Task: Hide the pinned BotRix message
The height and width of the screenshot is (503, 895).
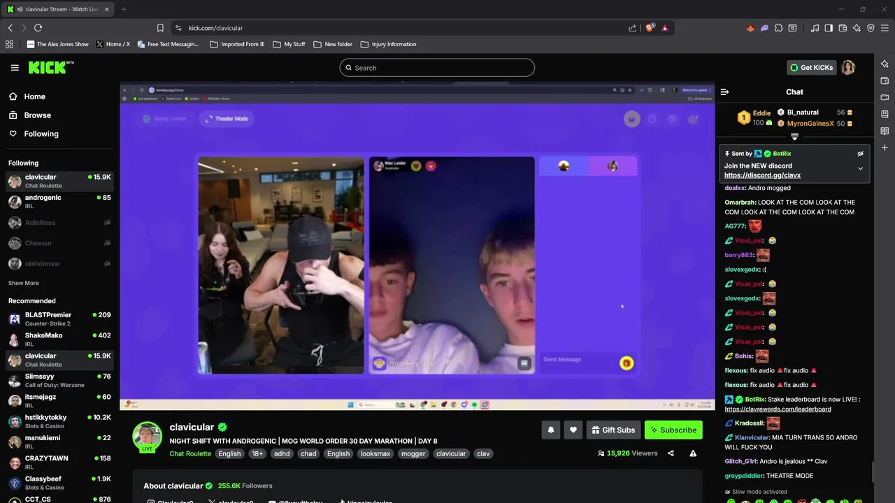Action: click(861, 154)
